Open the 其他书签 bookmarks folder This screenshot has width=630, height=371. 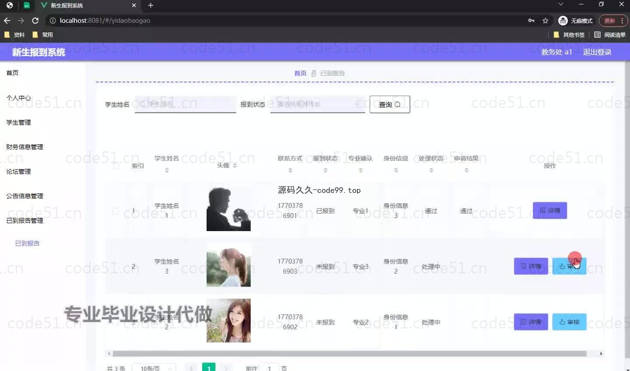569,35
